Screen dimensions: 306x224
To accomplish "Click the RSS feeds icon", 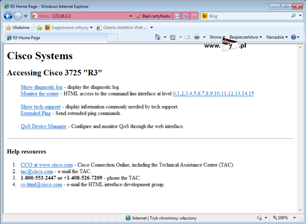I will point(173,37).
